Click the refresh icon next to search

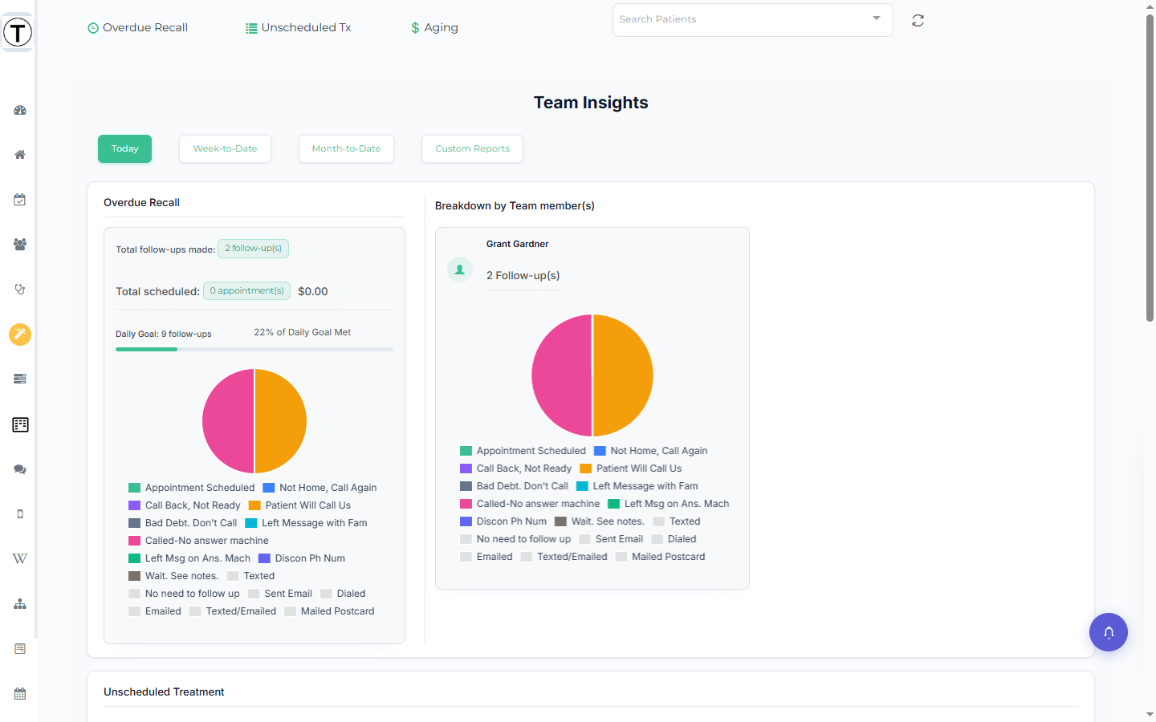[x=918, y=21]
